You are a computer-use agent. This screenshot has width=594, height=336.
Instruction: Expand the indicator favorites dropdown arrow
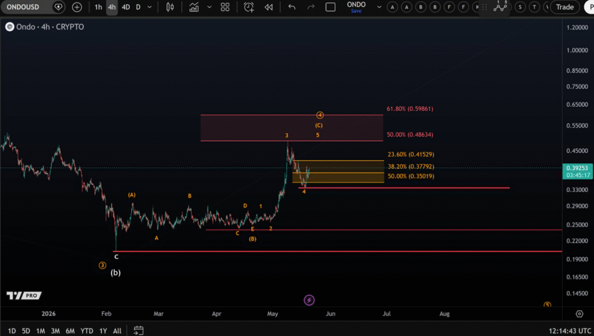pos(209,7)
